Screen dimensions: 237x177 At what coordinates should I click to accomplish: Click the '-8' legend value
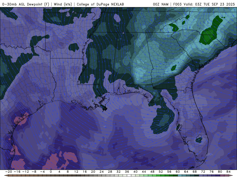(x=34, y=172)
